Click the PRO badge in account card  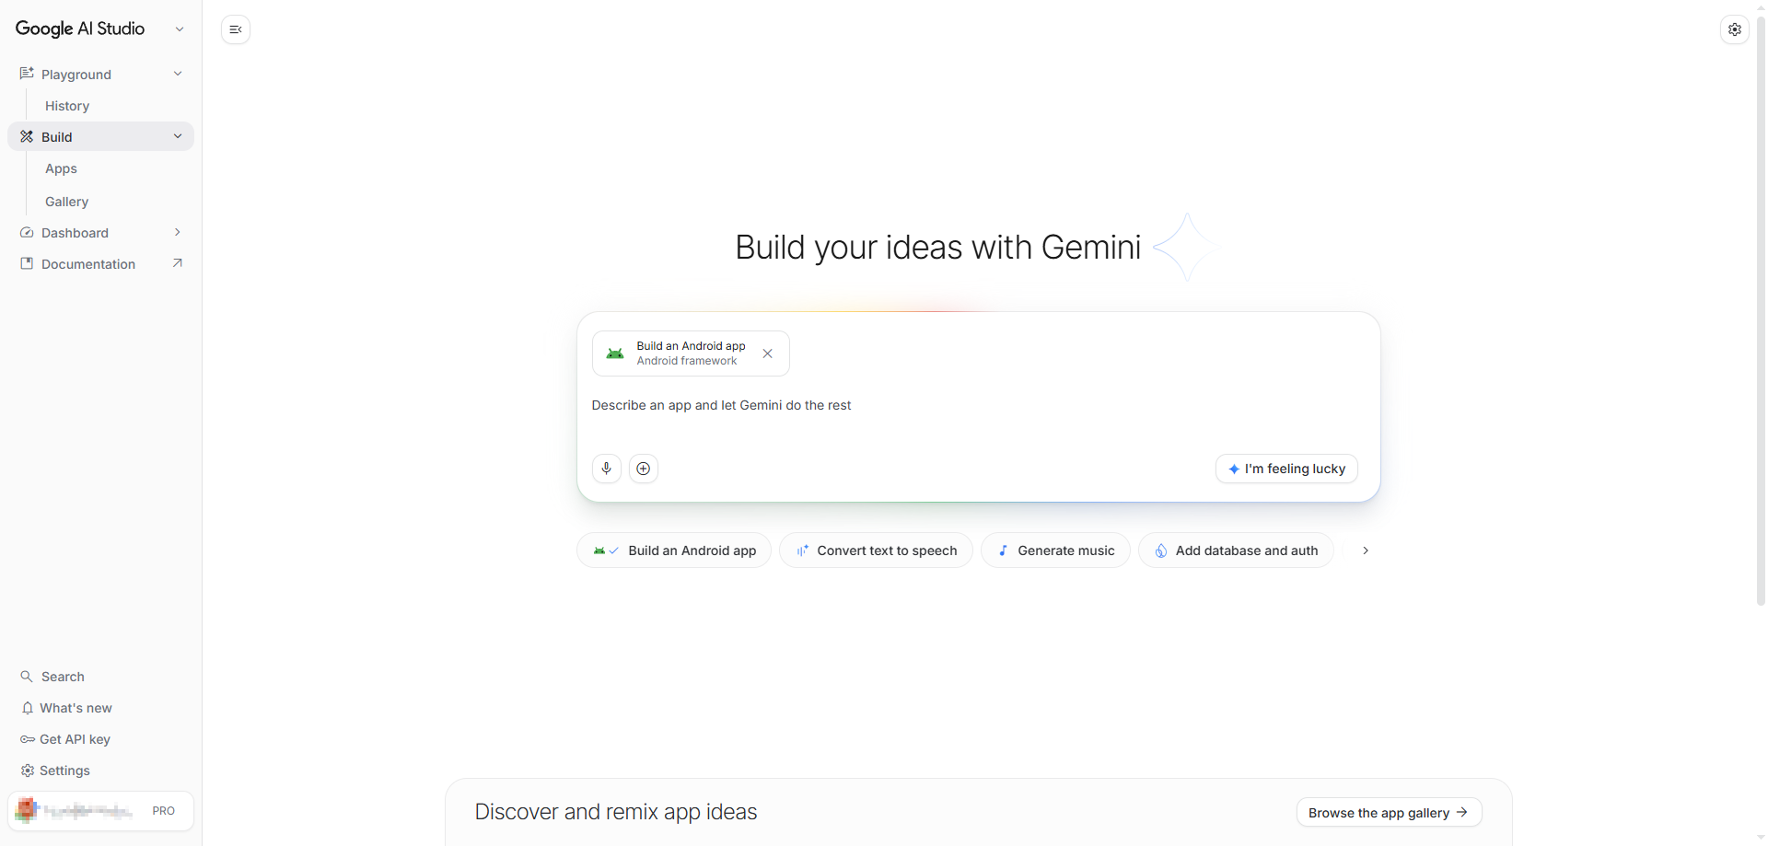(x=163, y=811)
